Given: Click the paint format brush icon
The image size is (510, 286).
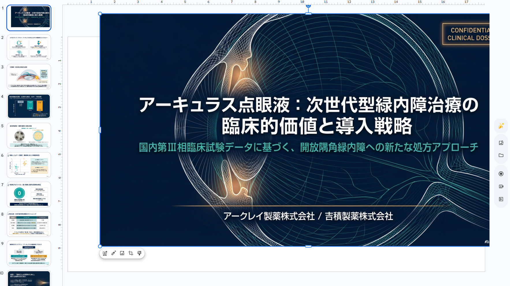Looking at the screenshot, I should coord(139,253).
